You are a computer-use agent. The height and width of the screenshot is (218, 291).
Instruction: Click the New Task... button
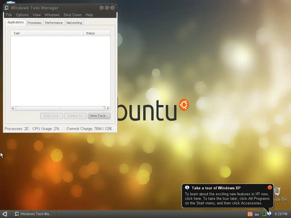click(99, 116)
